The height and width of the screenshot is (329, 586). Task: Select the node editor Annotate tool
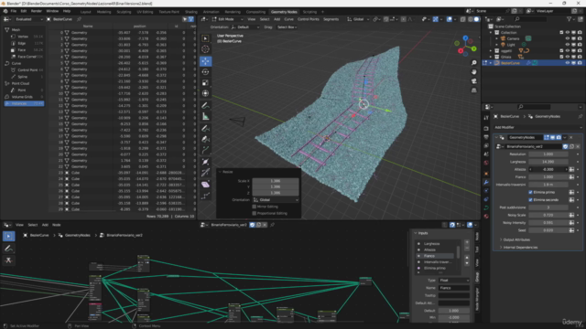[x=8, y=248]
